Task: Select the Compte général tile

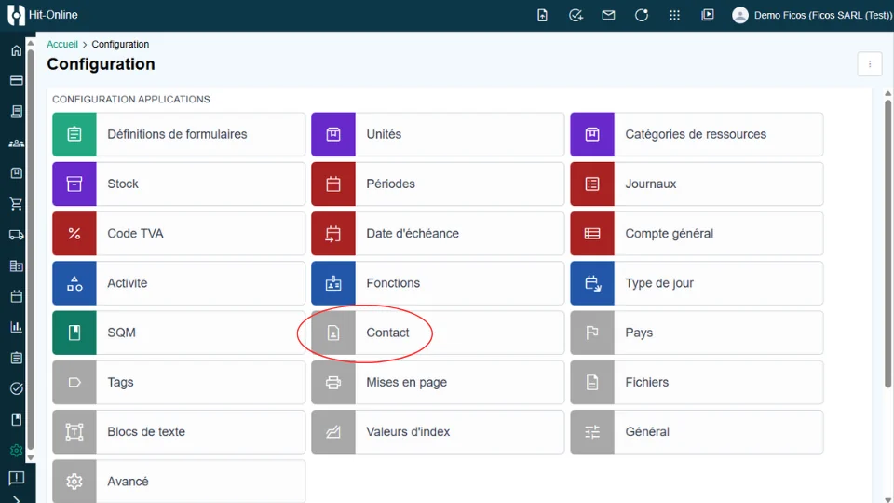Action: 697,234
